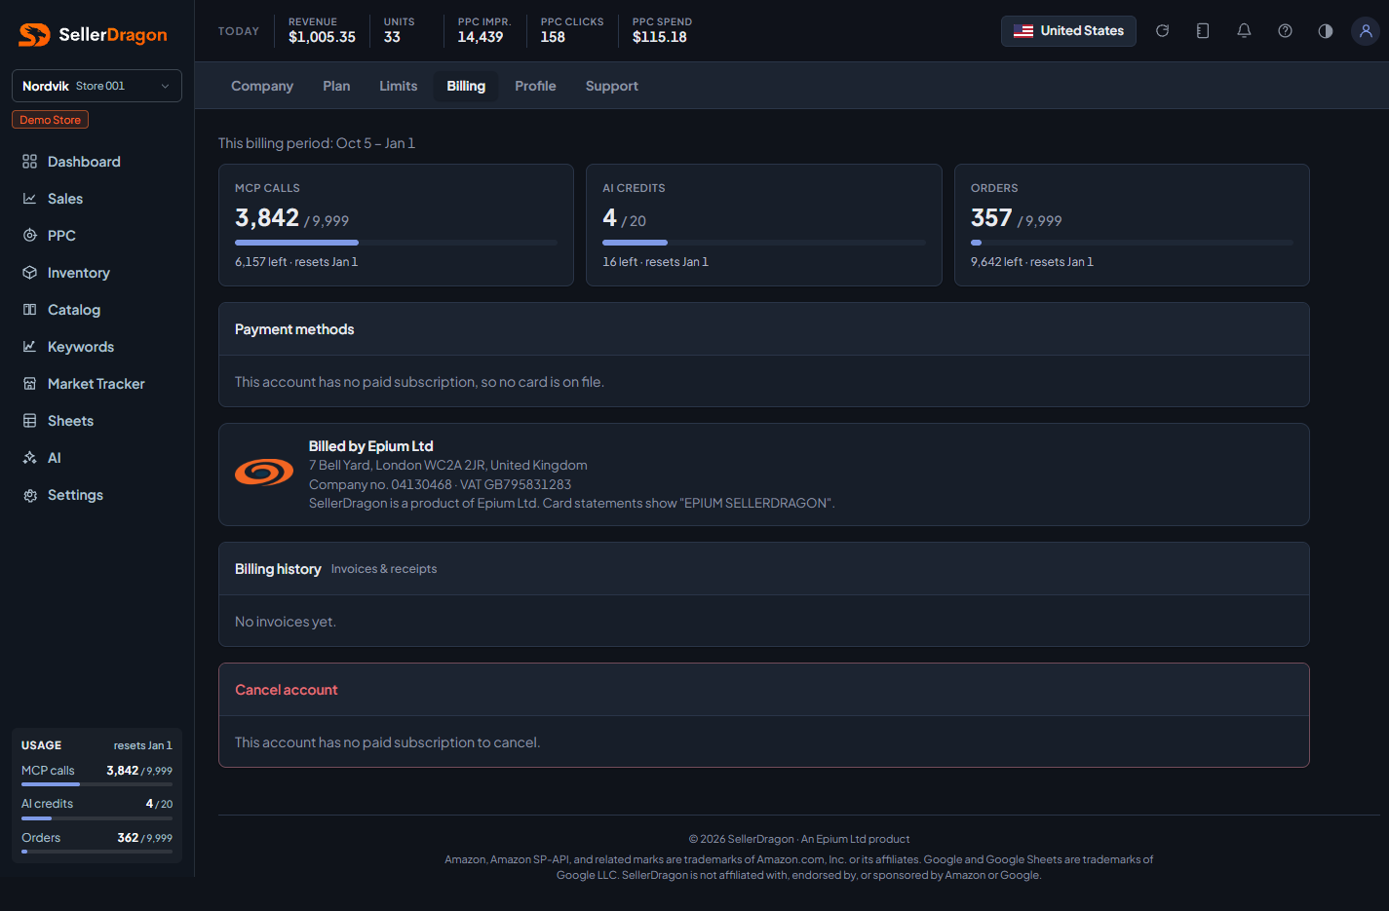
Task: Click the Keywords sidebar label
Action: [x=81, y=347]
